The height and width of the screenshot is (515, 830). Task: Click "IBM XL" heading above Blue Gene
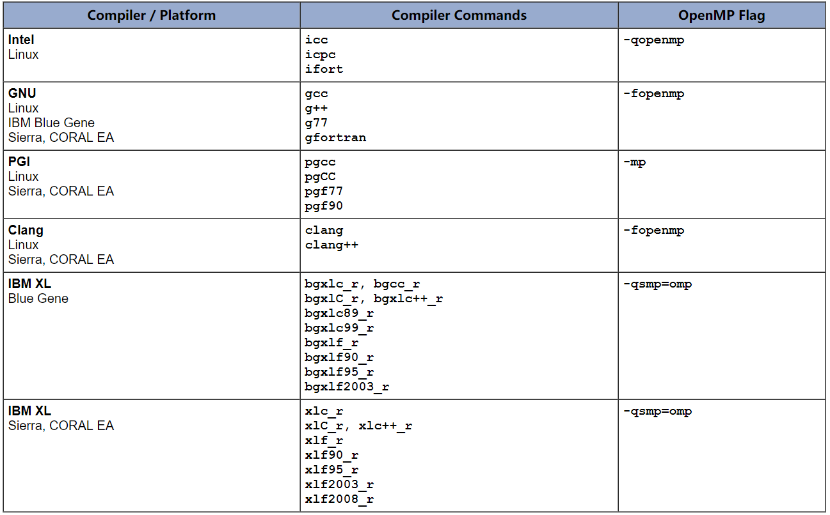29,284
